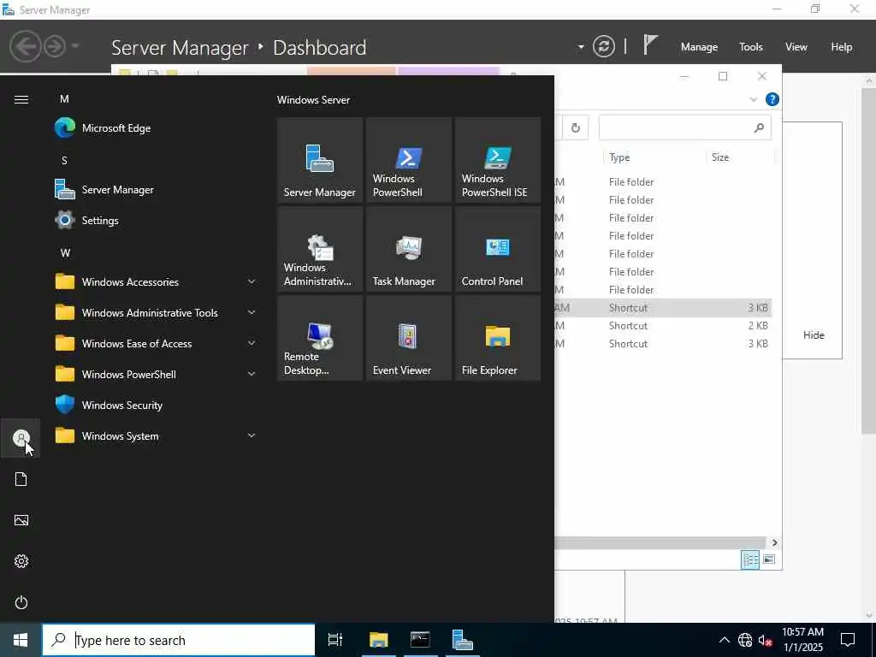Click the Windows Start button
The image size is (876, 657).
(21, 640)
